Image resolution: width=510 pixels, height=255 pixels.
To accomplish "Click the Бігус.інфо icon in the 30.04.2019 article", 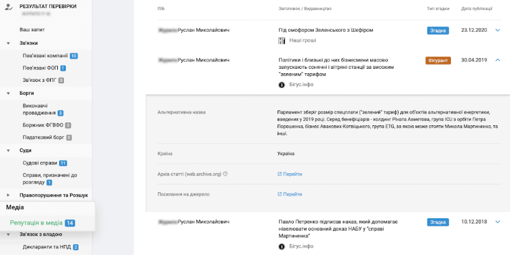I will coord(281,84).
